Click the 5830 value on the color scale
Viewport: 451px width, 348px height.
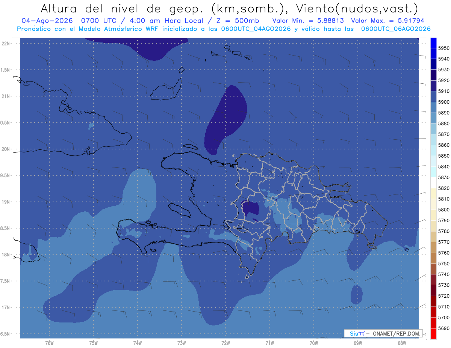point(444,177)
